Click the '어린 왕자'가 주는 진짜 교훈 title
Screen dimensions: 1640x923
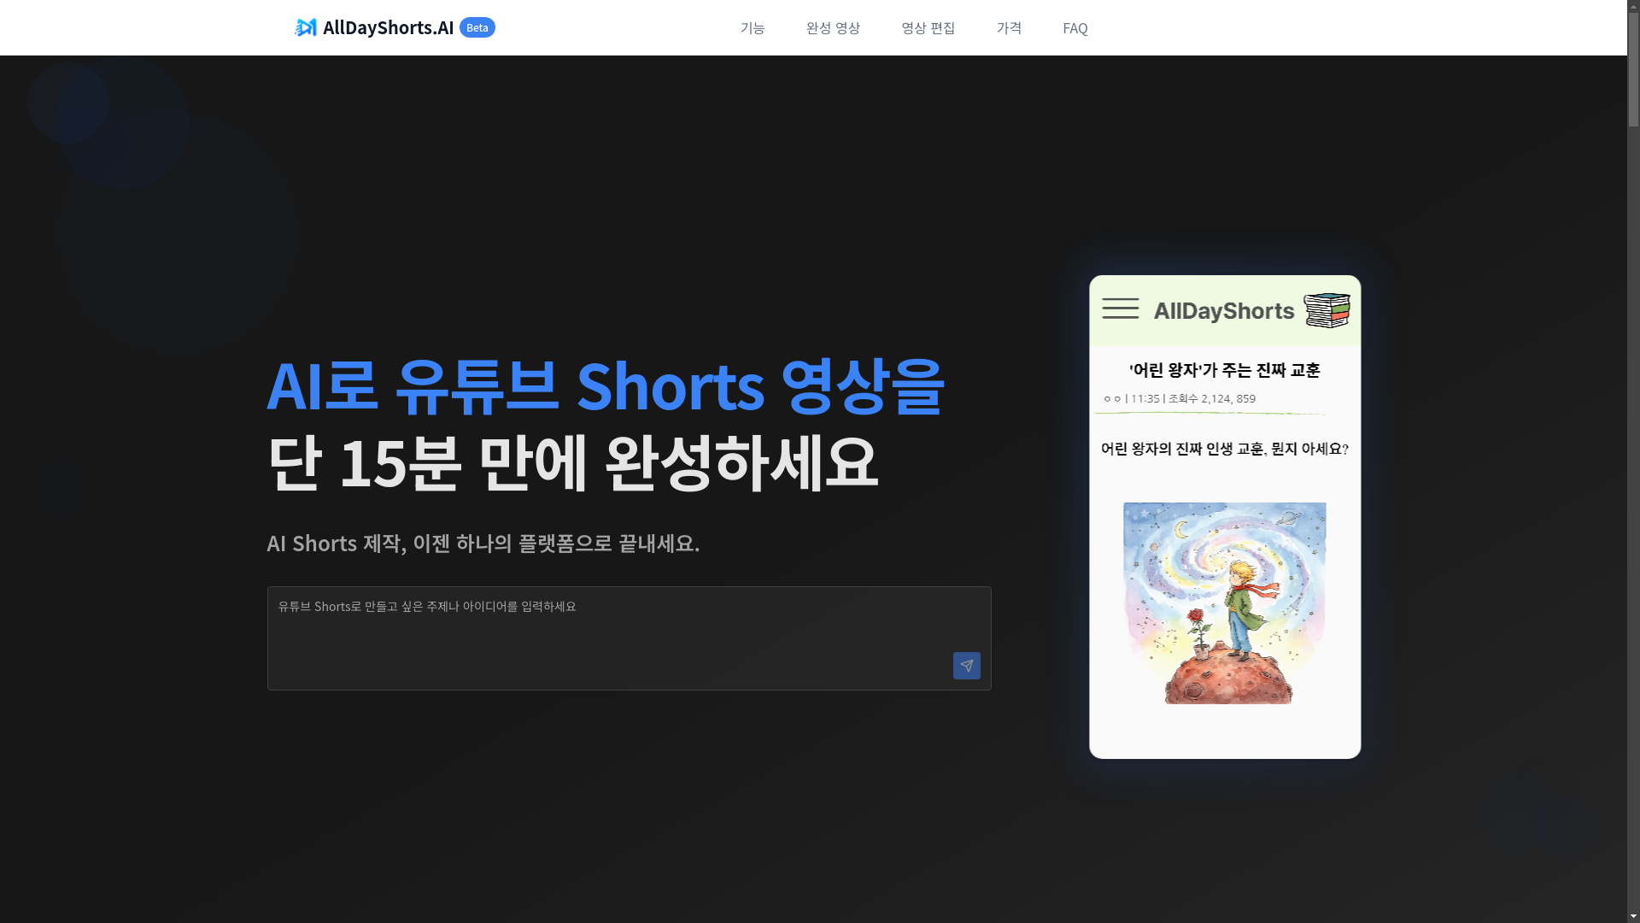point(1224,370)
